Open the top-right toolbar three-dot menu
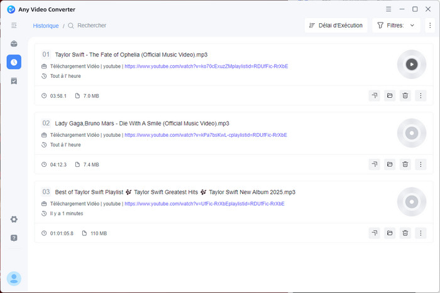 pos(430,26)
